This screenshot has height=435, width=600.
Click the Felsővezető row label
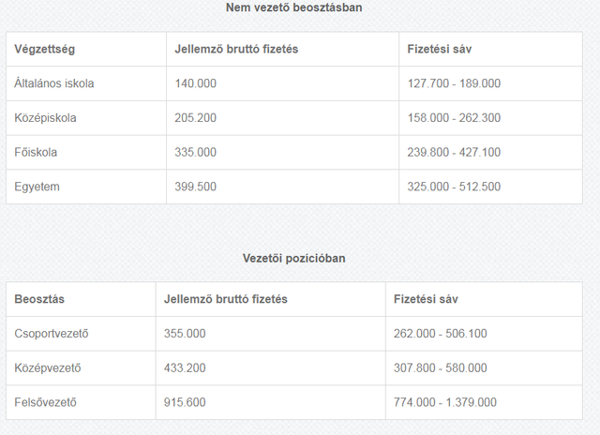tap(46, 402)
